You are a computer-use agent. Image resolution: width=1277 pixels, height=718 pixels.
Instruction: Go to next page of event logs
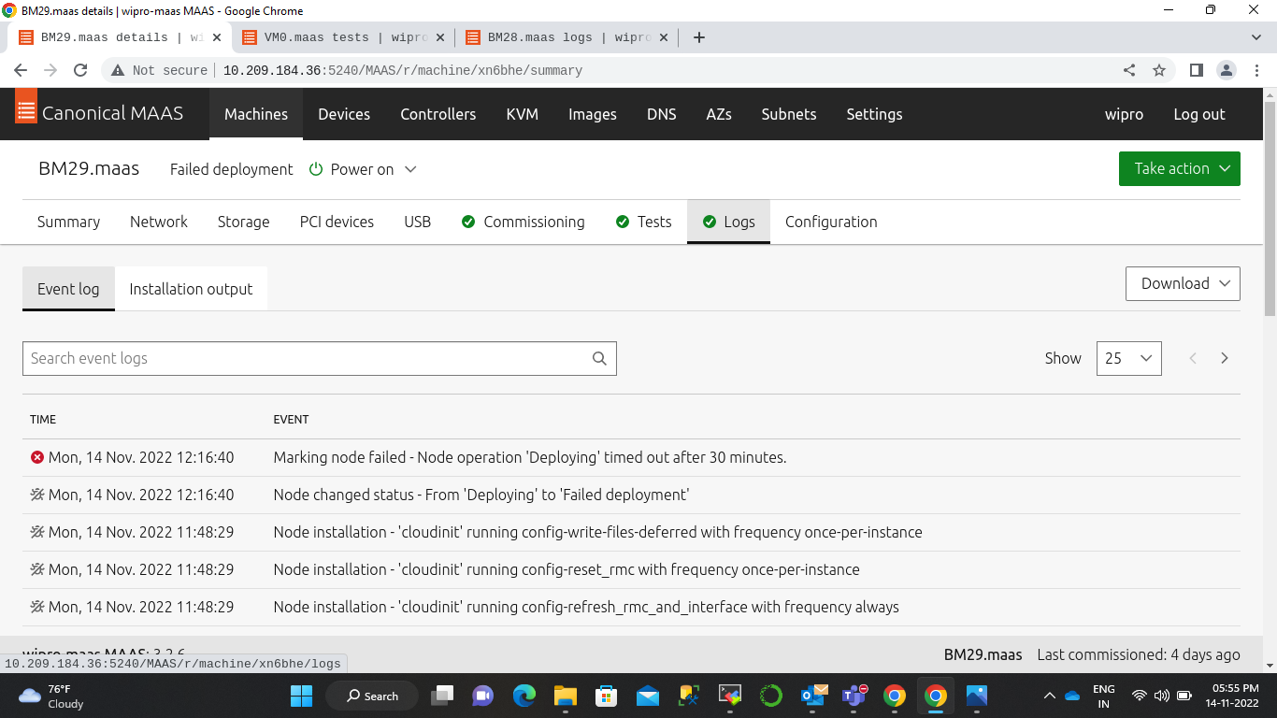1224,359
